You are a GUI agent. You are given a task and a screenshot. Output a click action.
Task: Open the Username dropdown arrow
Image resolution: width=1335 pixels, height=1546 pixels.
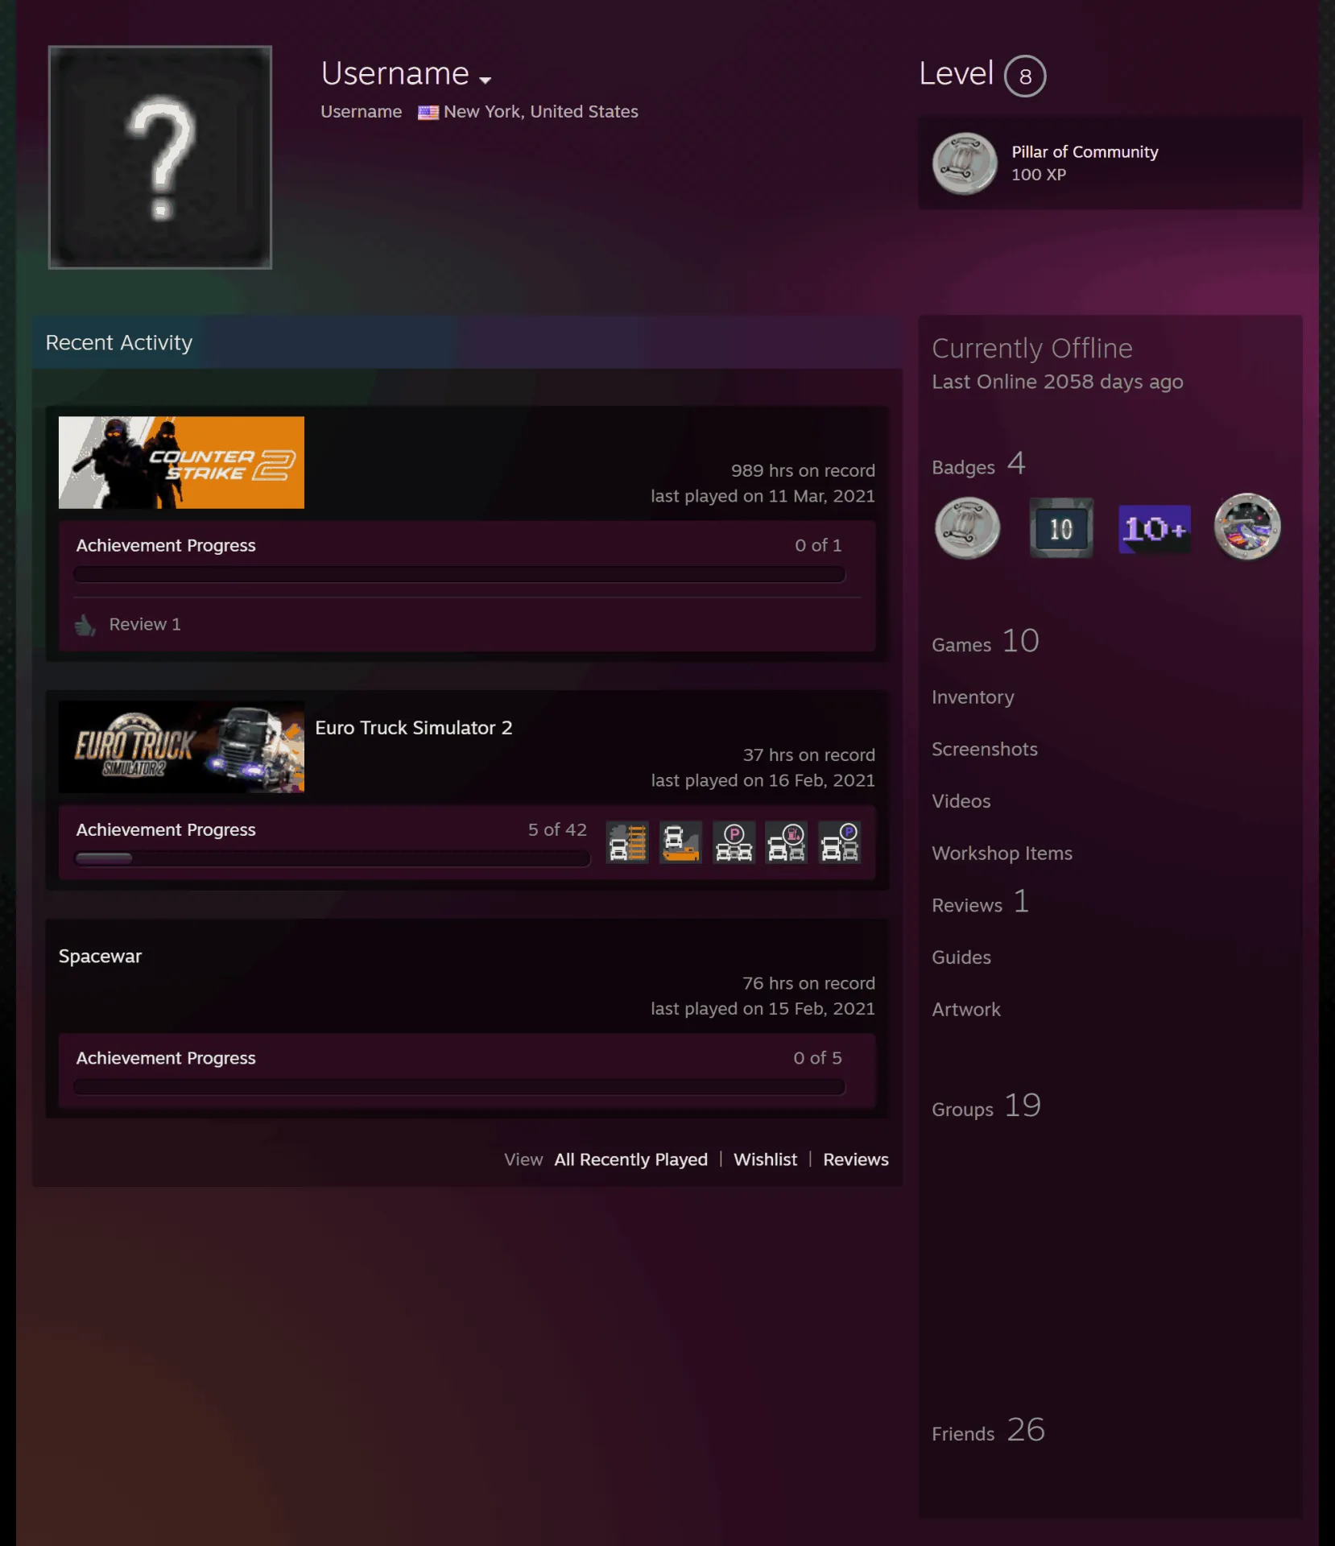(485, 80)
